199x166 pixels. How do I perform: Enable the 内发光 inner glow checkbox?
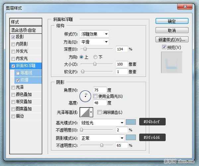(13, 58)
